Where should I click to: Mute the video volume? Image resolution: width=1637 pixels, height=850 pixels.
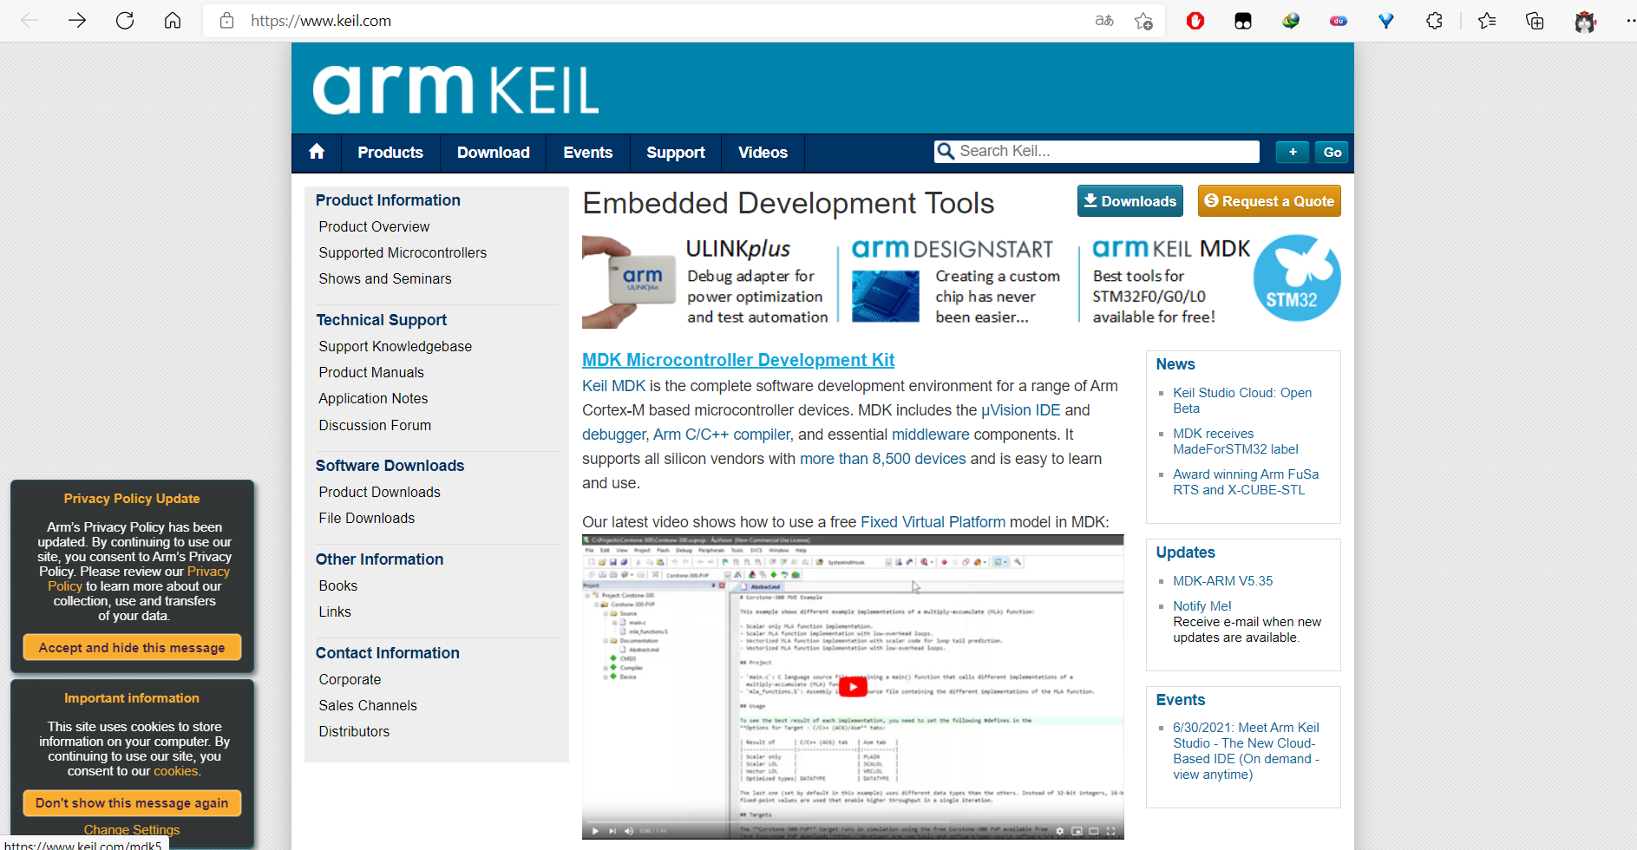click(629, 831)
